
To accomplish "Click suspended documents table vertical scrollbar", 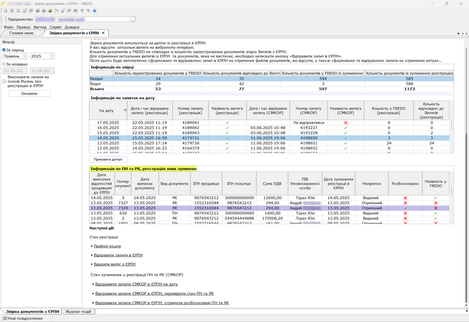I will [x=451, y=192].
